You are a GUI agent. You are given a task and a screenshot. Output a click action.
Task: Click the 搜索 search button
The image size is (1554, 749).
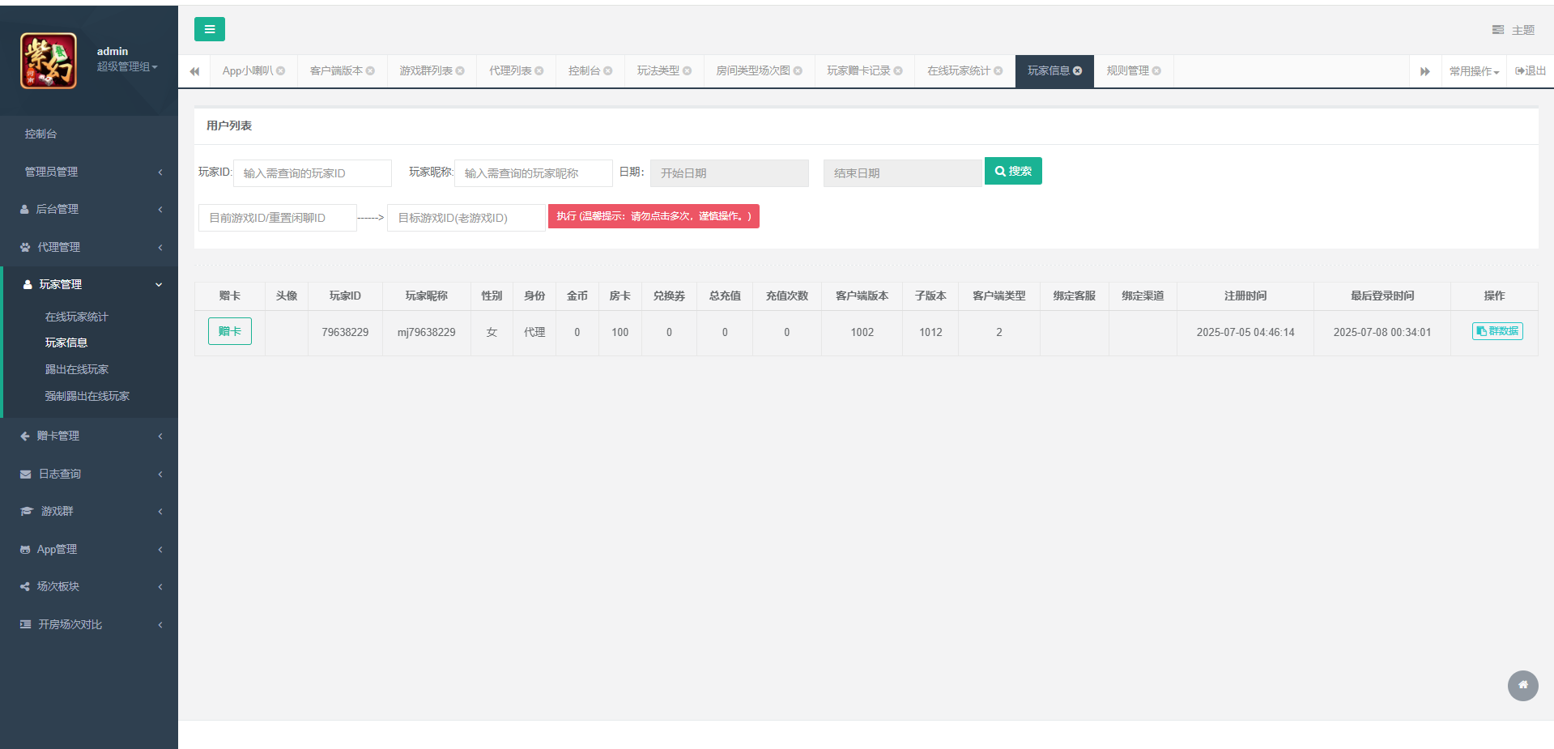coord(1012,171)
